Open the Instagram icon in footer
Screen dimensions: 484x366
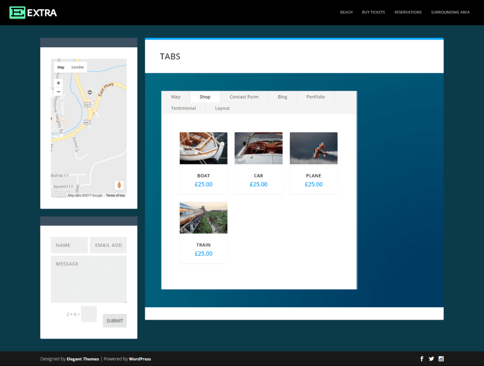tap(441, 359)
